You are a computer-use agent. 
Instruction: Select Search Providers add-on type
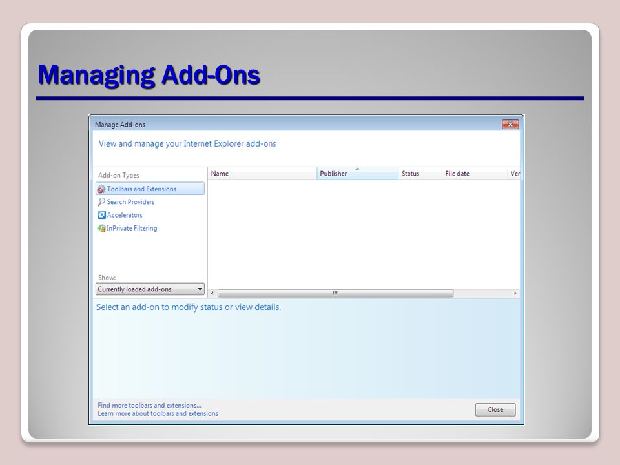(130, 202)
